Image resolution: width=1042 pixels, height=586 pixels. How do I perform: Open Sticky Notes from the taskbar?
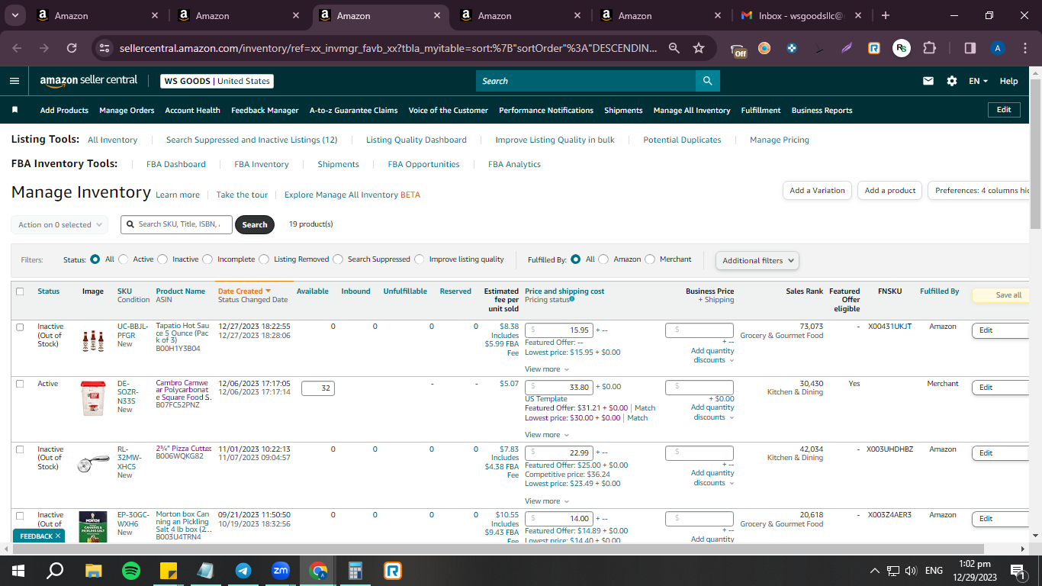tap(169, 570)
